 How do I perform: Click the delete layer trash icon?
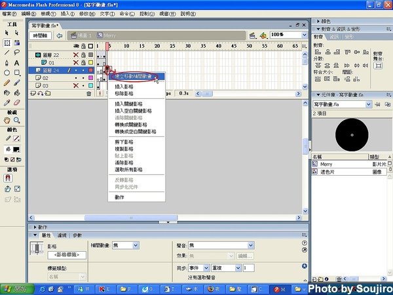pyautogui.click(x=88, y=94)
